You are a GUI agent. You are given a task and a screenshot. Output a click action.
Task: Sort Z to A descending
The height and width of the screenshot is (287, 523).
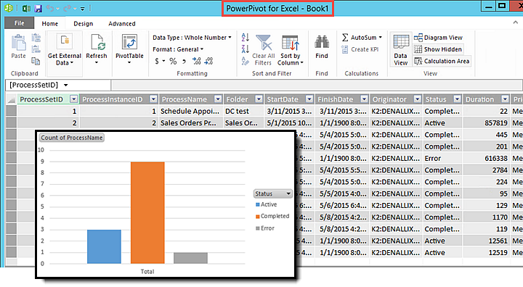coord(246,49)
